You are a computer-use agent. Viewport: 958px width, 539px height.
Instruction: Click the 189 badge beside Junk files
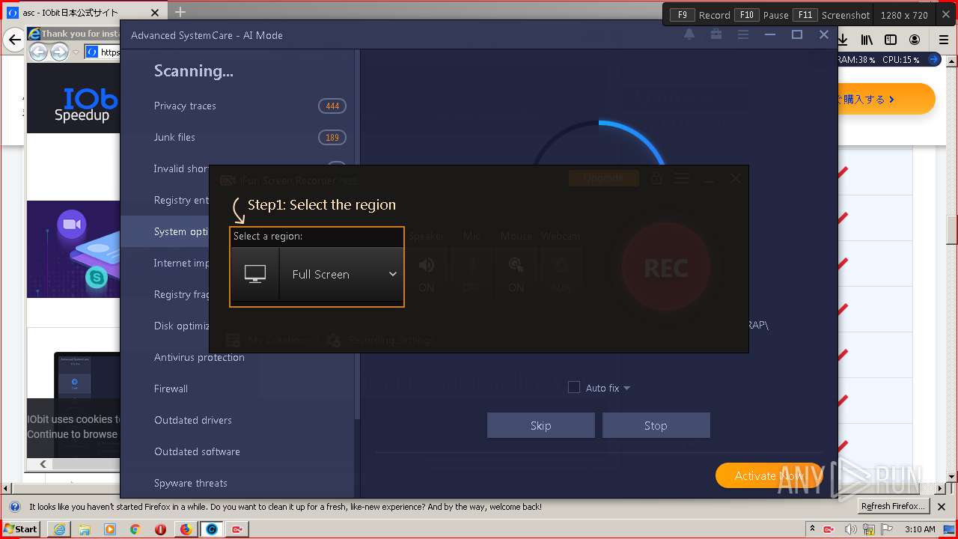coord(332,138)
